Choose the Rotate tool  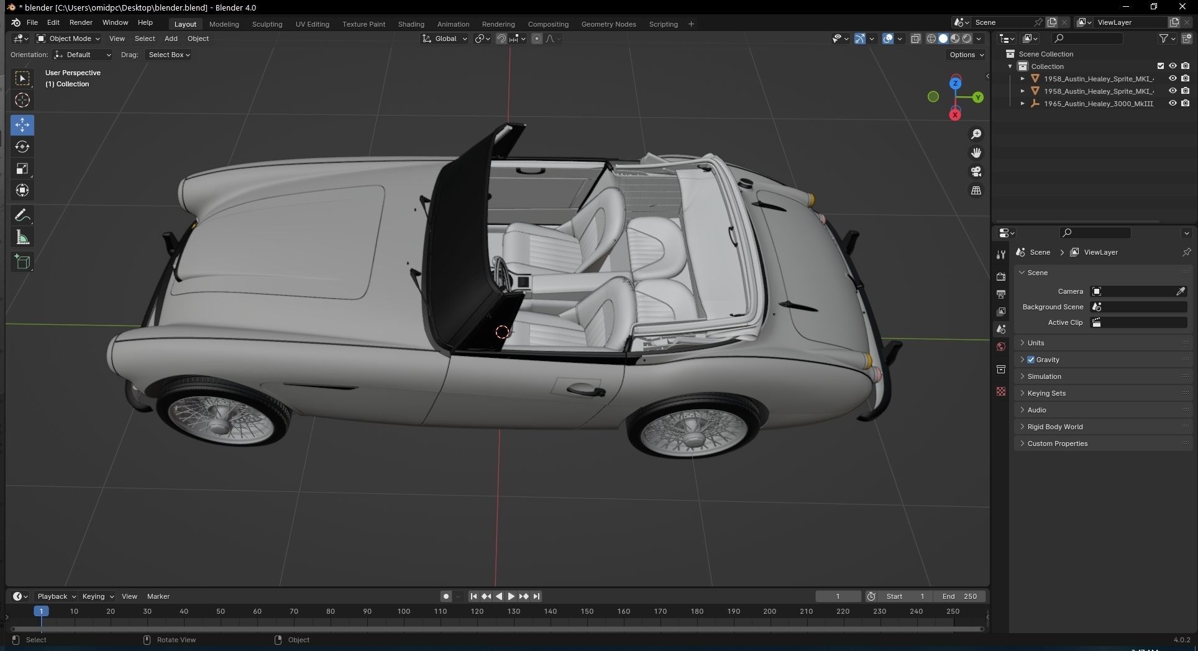click(x=22, y=147)
